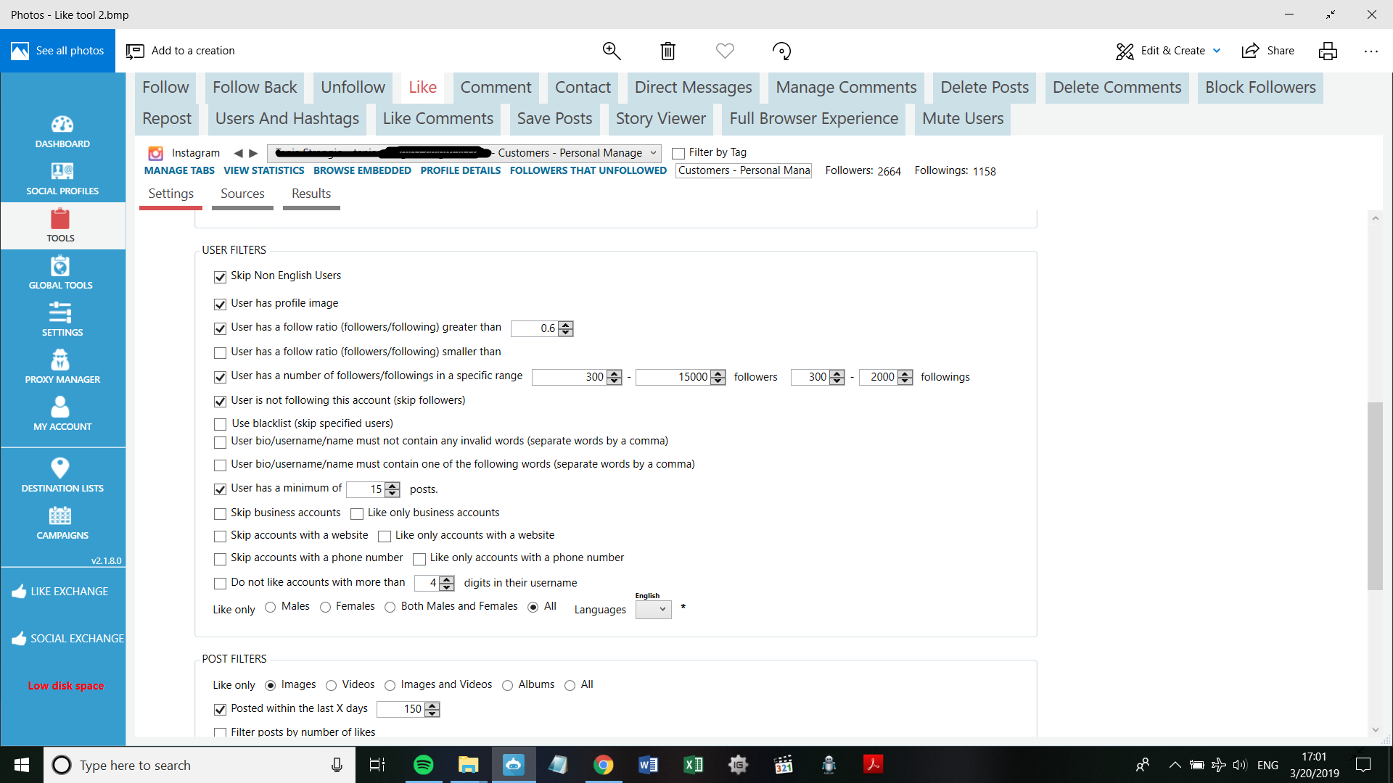Enable Use blacklist checkbox
Screen dimensions: 1393x783
point(220,424)
